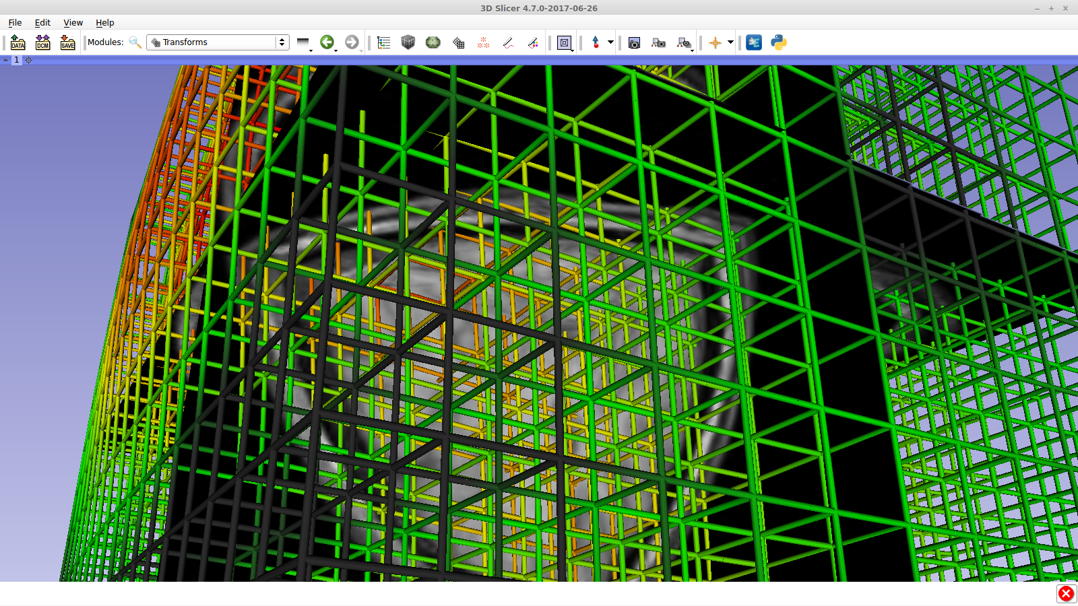The image size is (1078, 606).
Task: Open the Python Interactor icon
Action: 779,42
